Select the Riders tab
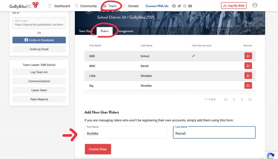Viewport: 278px width, 159px height. pos(105,31)
